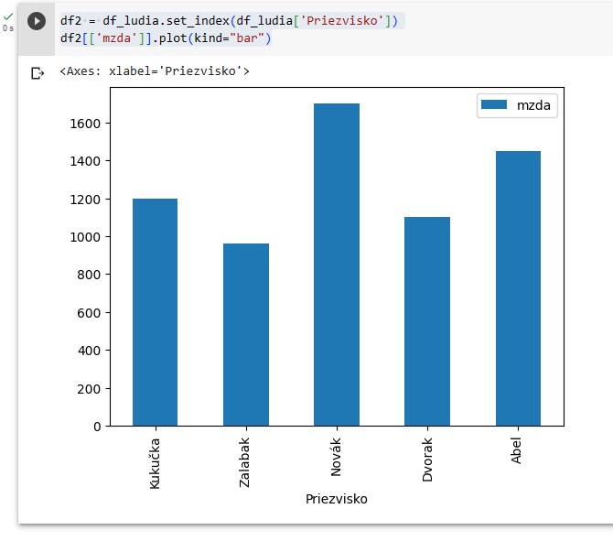The image size is (613, 541).
Task: Click the output toggle arrow icon
Action: (x=38, y=73)
